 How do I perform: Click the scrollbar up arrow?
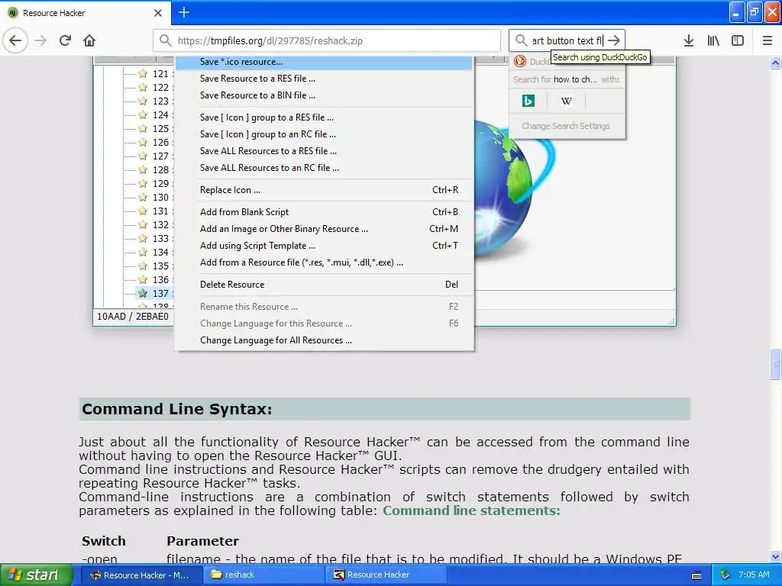[775, 63]
